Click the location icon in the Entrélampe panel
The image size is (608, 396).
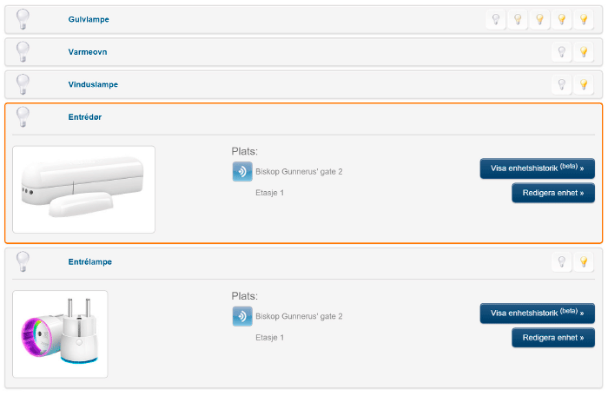tap(241, 316)
